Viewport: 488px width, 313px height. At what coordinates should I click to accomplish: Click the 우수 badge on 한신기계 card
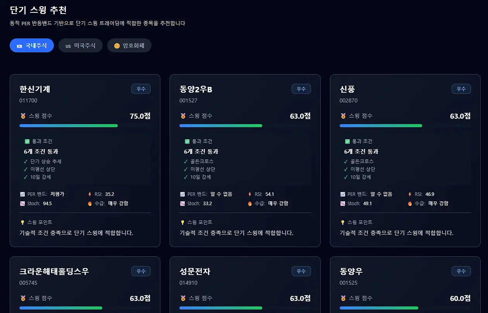click(141, 89)
